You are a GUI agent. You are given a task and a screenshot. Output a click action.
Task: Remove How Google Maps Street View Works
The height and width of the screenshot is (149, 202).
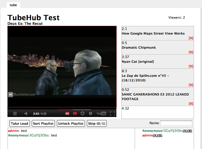tap(191, 38)
